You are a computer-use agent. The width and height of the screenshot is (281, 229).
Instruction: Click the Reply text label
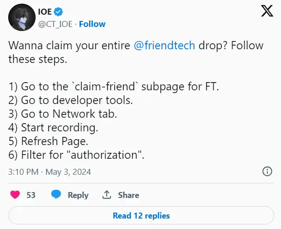78,195
